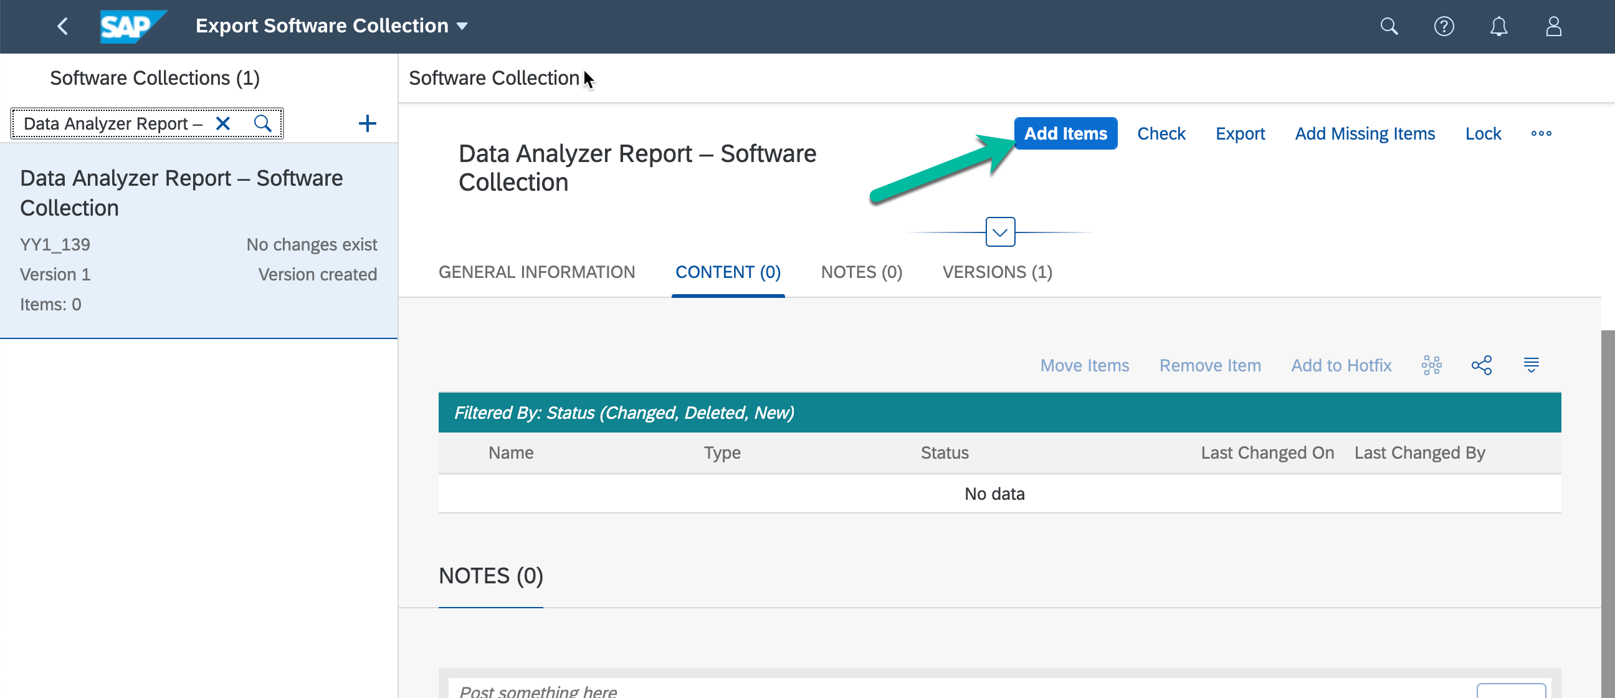Image resolution: width=1615 pixels, height=698 pixels.
Task: Select the Data Analyzer Report collection list item
Action: (198, 241)
